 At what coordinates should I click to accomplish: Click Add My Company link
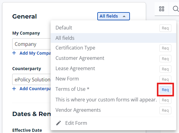click(35, 53)
